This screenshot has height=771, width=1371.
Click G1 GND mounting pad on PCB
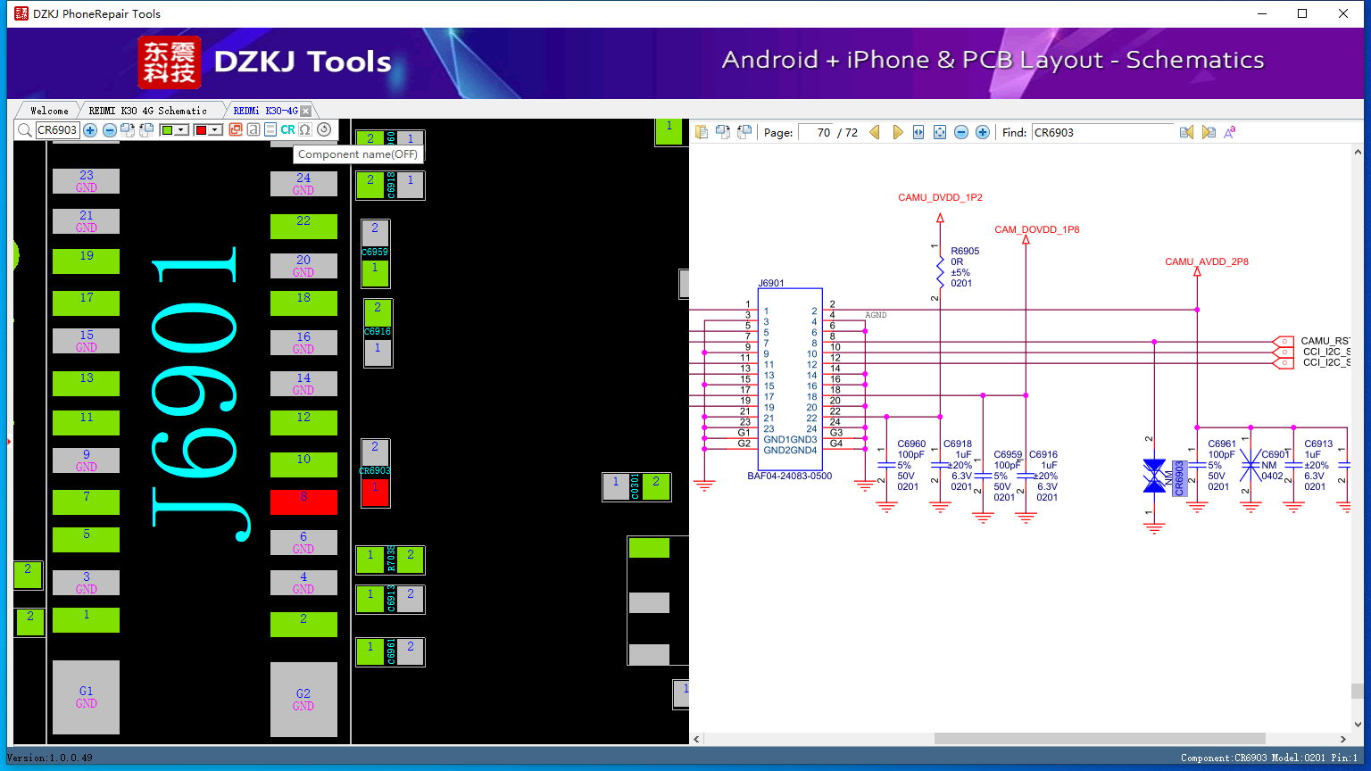pos(86,697)
